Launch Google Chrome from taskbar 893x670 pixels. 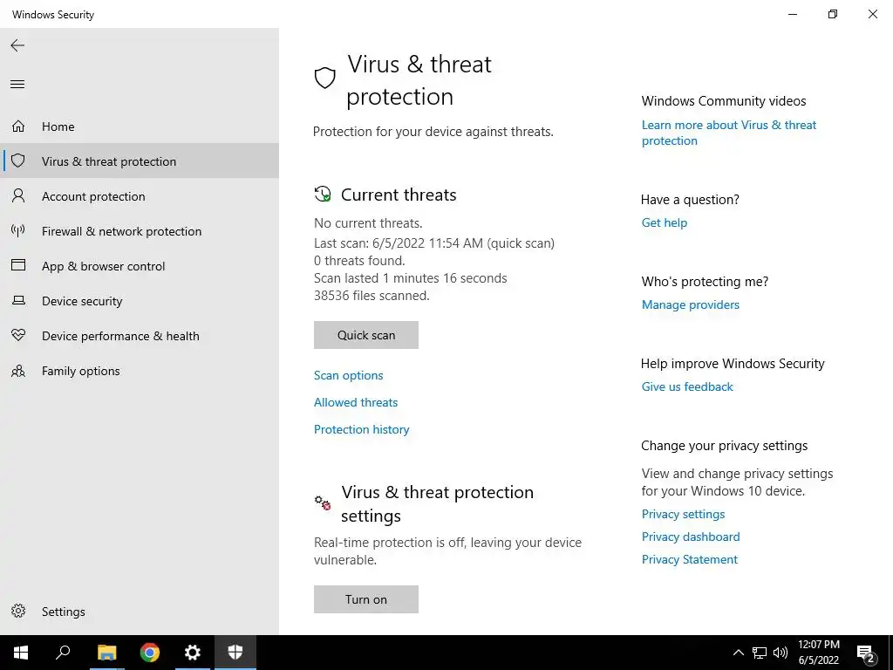tap(150, 653)
